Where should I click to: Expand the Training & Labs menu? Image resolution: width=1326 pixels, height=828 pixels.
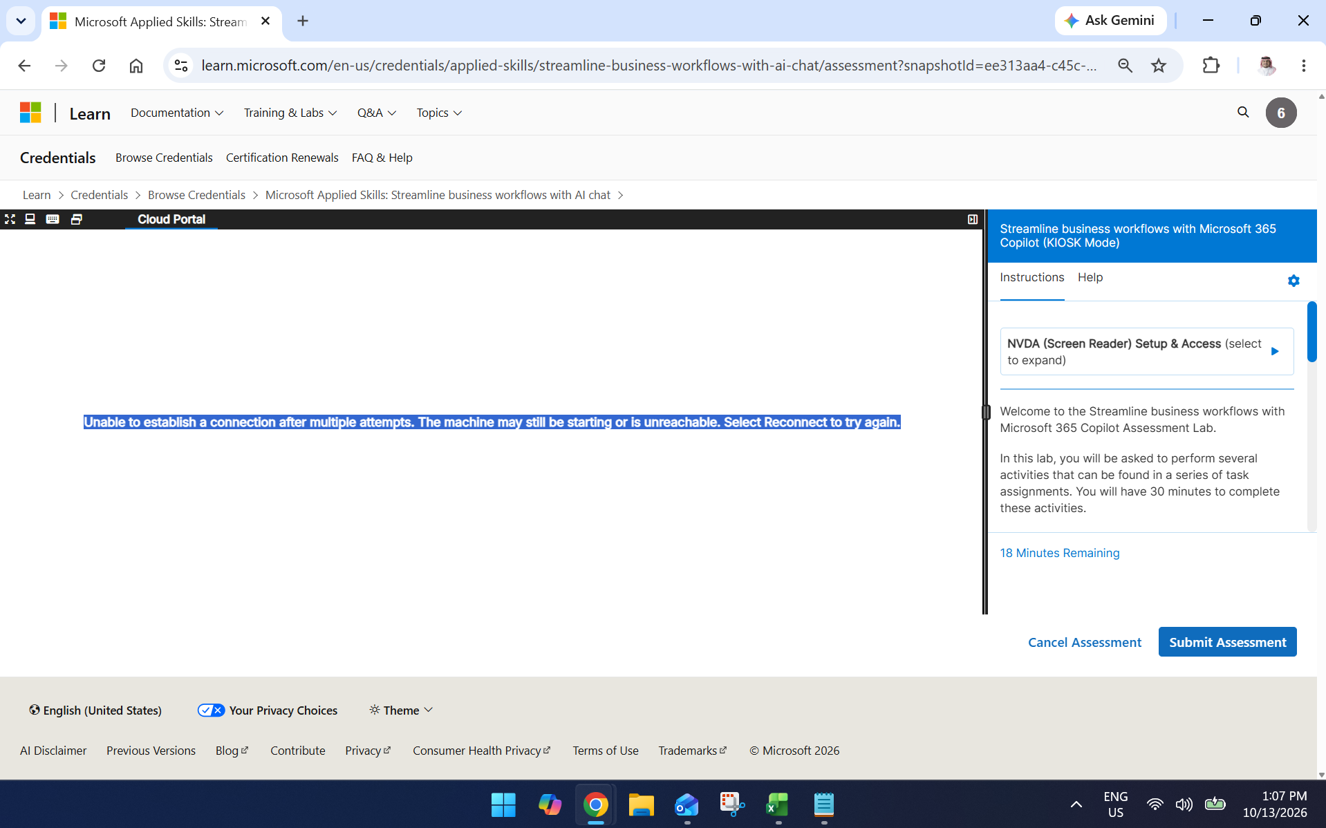pos(290,113)
